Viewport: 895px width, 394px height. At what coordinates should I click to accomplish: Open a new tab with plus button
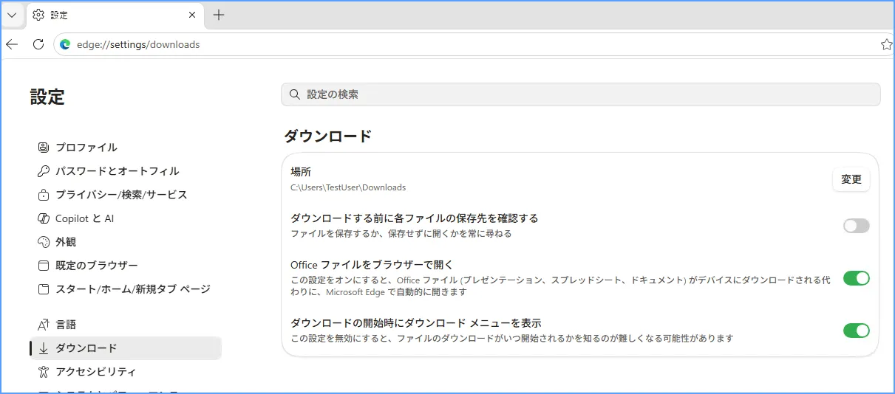[x=219, y=15]
